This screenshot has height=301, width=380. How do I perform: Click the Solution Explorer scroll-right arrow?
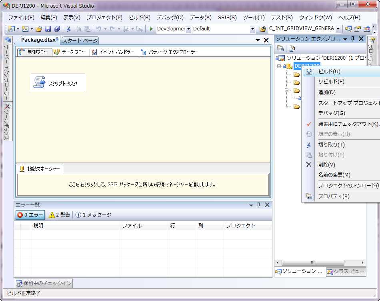pyautogui.click(x=362, y=263)
